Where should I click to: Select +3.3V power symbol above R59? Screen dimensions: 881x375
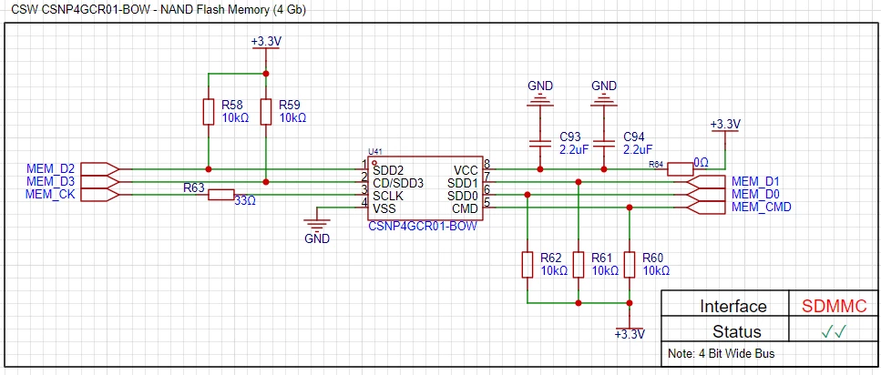[x=265, y=46]
